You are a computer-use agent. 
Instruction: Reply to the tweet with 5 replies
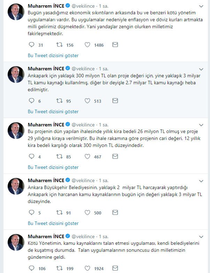(31, 212)
